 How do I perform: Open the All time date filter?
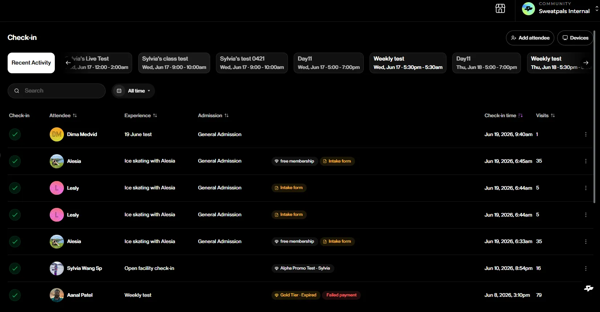tap(133, 91)
